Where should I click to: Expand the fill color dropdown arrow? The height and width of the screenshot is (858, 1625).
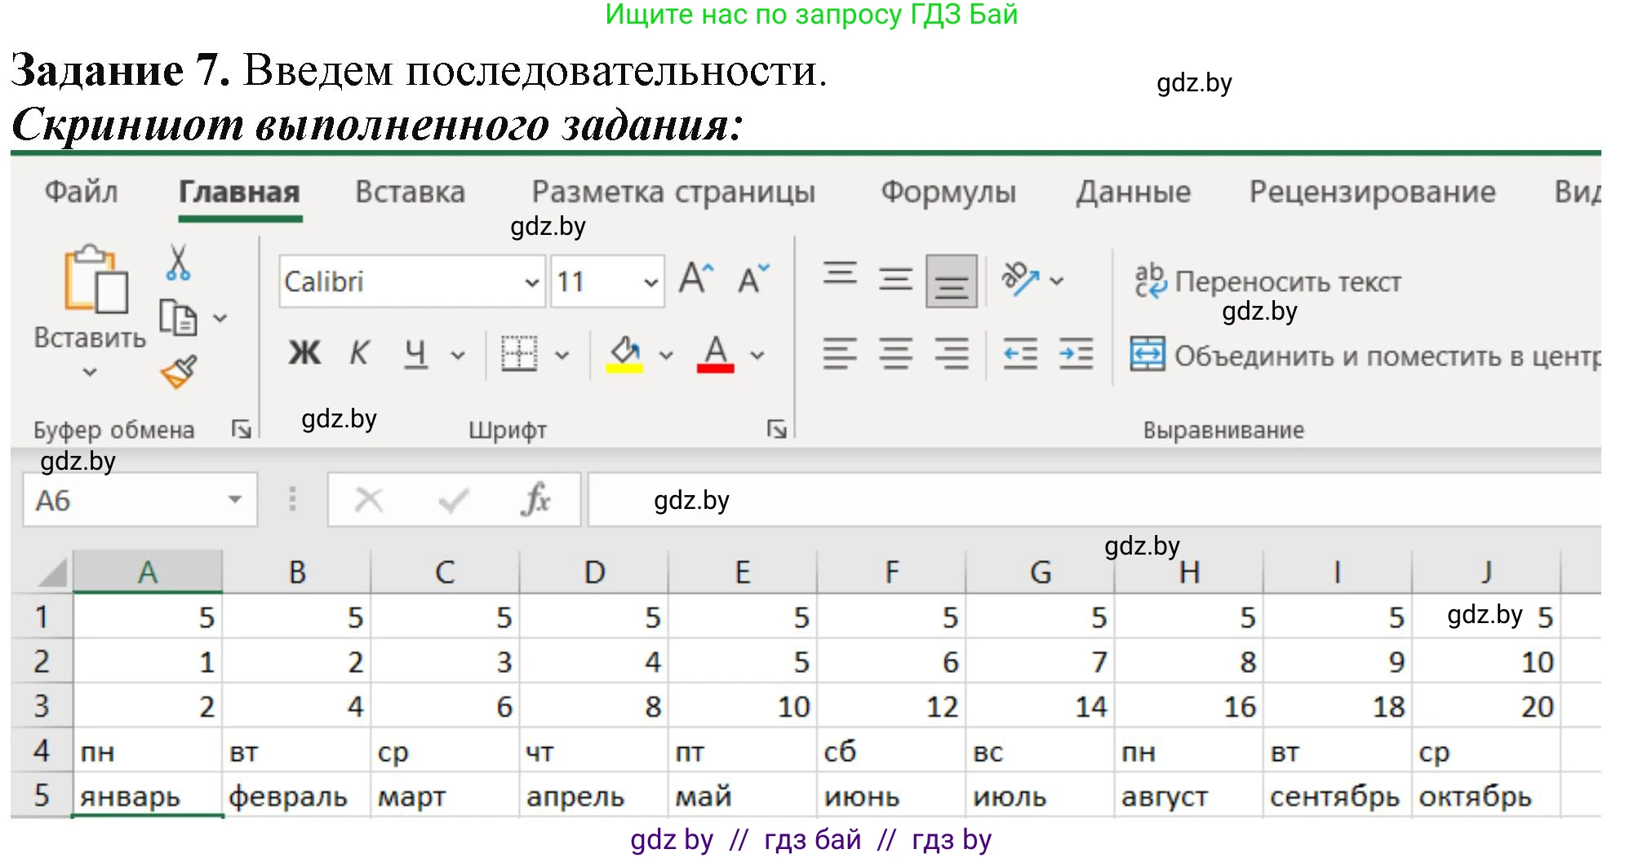(x=665, y=352)
